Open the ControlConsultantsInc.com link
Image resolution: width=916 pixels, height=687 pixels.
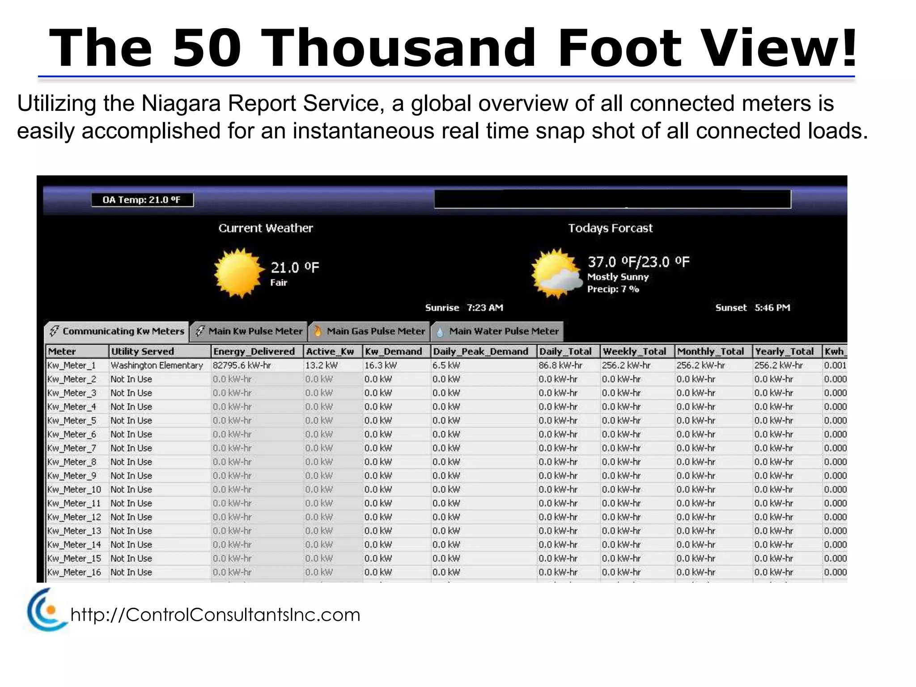[x=215, y=615]
